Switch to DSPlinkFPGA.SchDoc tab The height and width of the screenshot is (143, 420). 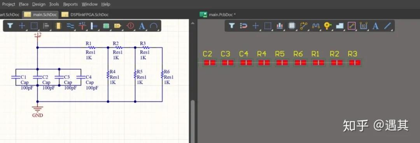pos(85,14)
